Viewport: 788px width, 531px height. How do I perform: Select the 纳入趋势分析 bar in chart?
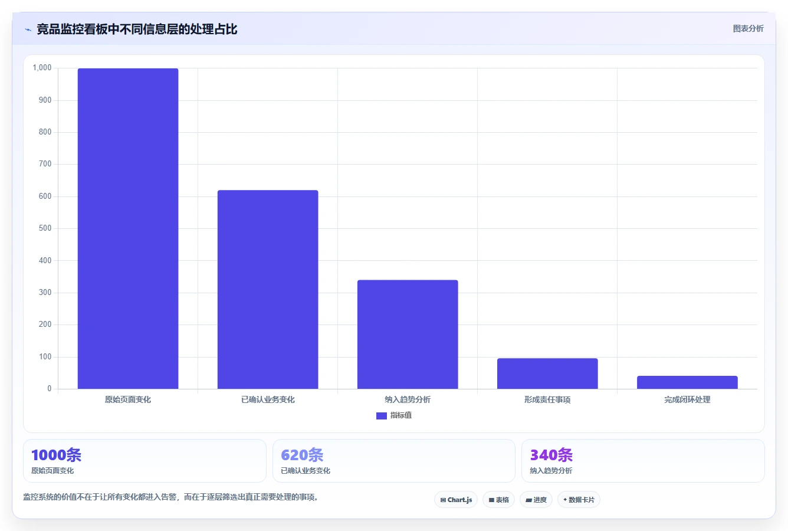tap(408, 334)
